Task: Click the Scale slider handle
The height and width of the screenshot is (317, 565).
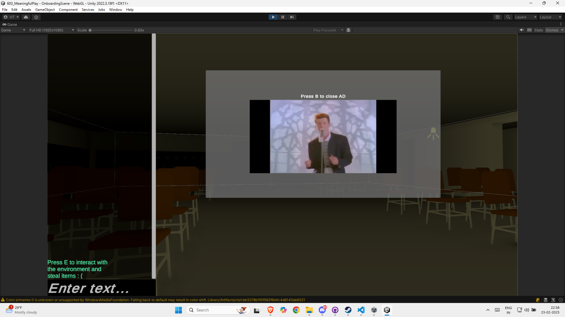Action: (x=90, y=30)
